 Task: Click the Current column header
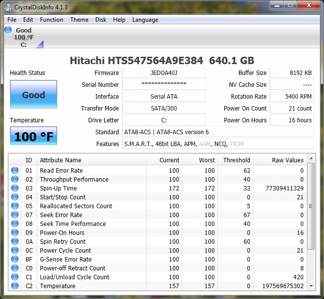(164, 160)
